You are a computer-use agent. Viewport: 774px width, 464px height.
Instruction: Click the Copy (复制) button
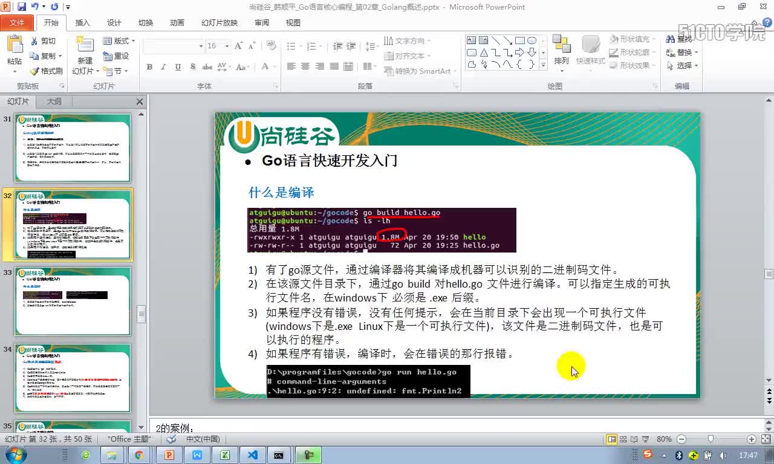[47, 56]
